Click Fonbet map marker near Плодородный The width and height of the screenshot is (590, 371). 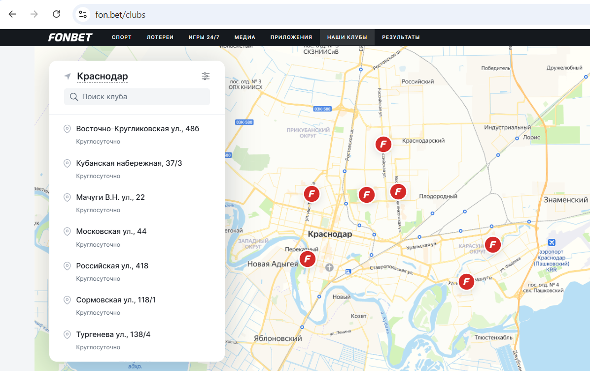click(x=398, y=192)
